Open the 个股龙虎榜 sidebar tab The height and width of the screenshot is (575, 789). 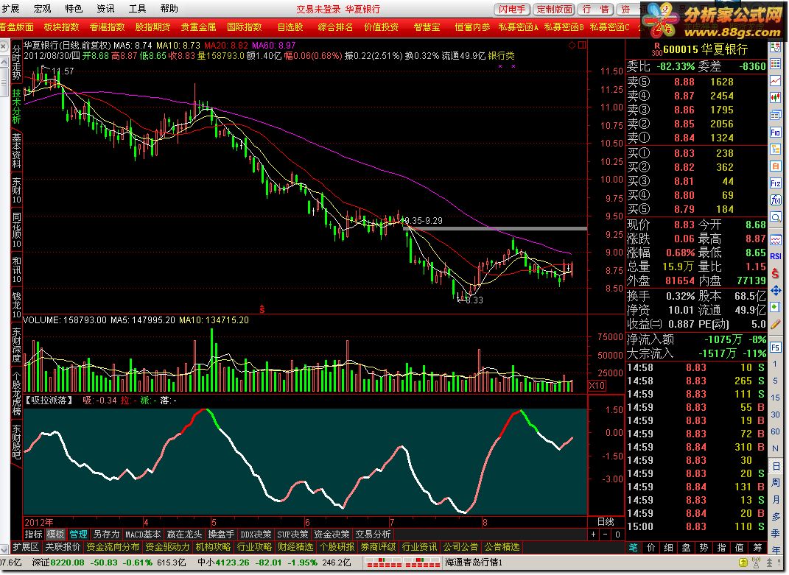[x=17, y=394]
